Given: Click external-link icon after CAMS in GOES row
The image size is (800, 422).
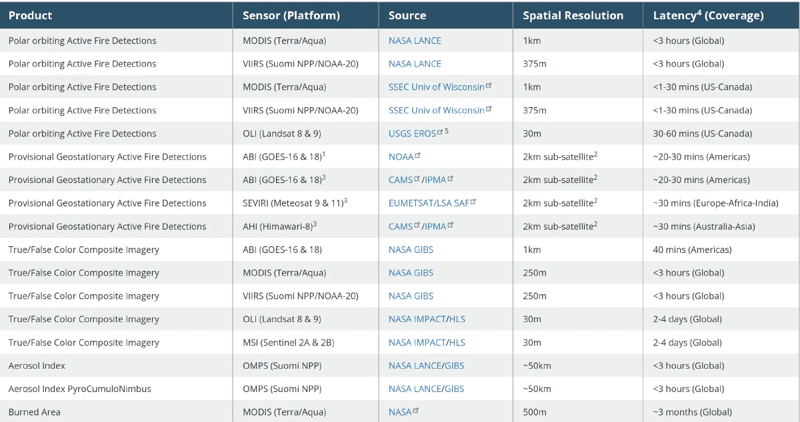Looking at the screenshot, I should pos(417,178).
